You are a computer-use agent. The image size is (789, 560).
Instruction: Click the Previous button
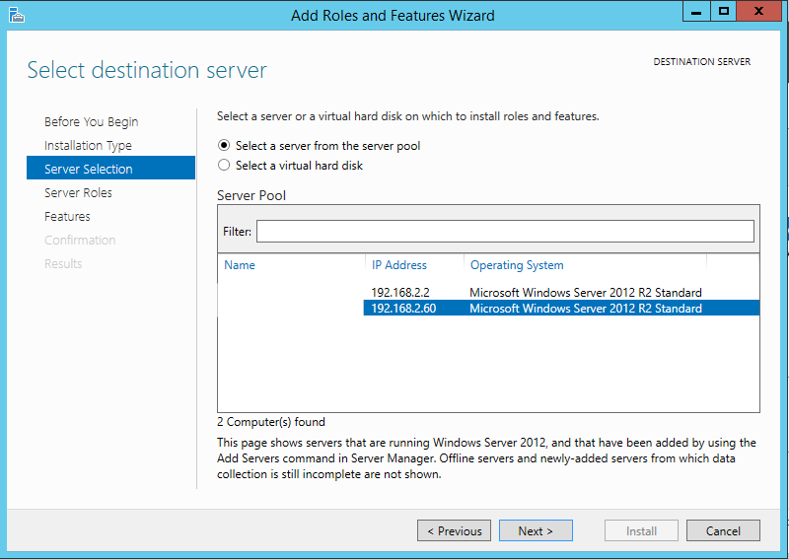[454, 530]
